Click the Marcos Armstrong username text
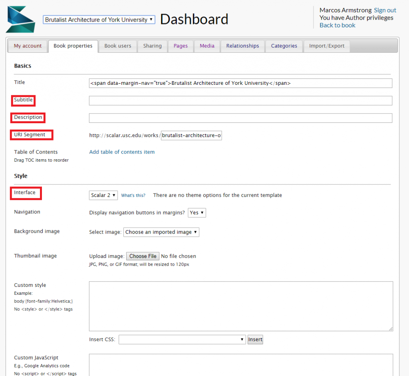 pyautogui.click(x=345, y=10)
